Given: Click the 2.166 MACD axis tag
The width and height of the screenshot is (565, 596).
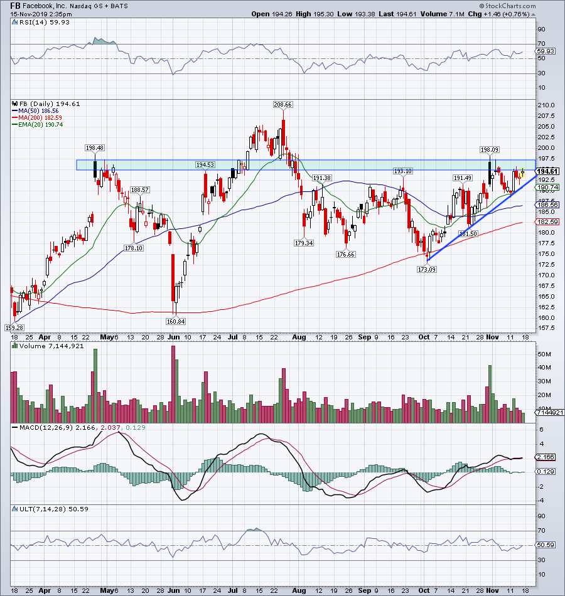Looking at the screenshot, I should pos(546,457).
